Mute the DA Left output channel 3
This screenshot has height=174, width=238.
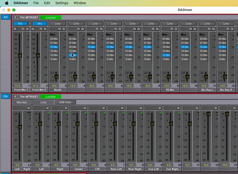48,108
